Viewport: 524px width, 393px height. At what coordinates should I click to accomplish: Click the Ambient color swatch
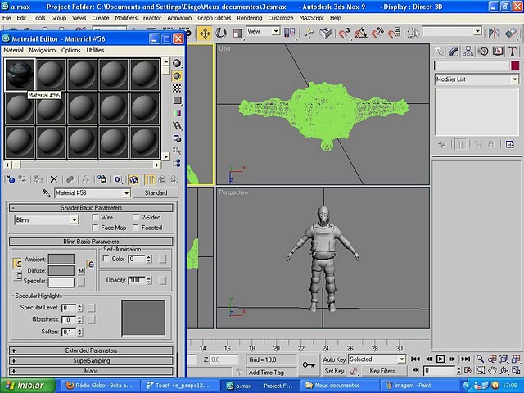61,259
